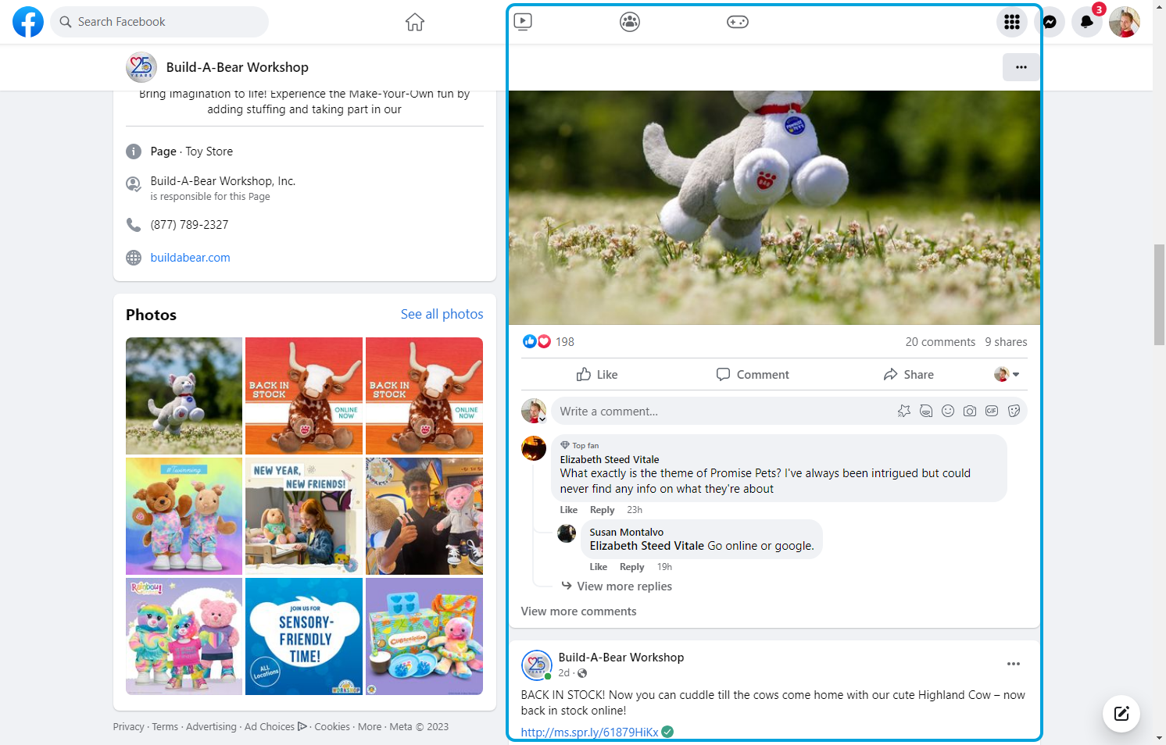The image size is (1166, 745).
Task: Click Ad Choices footer link
Action: [x=275, y=727]
